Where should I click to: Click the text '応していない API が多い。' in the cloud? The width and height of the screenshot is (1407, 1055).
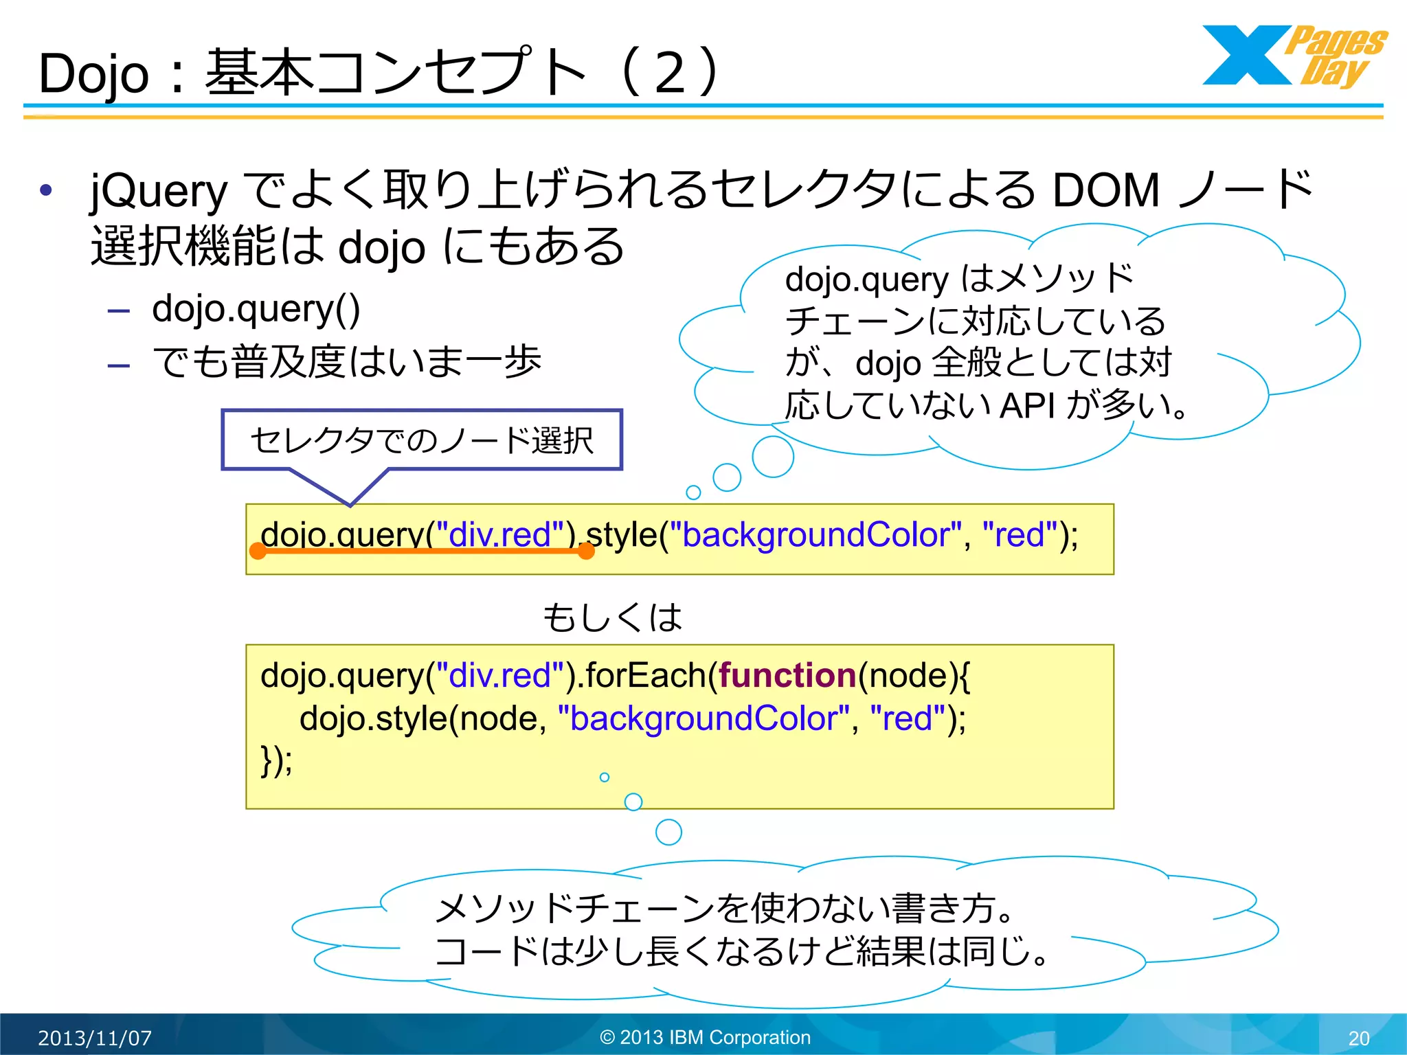pos(987,405)
